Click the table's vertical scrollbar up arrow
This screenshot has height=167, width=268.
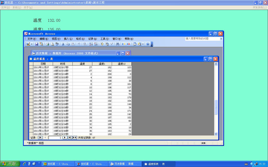coord(216,64)
